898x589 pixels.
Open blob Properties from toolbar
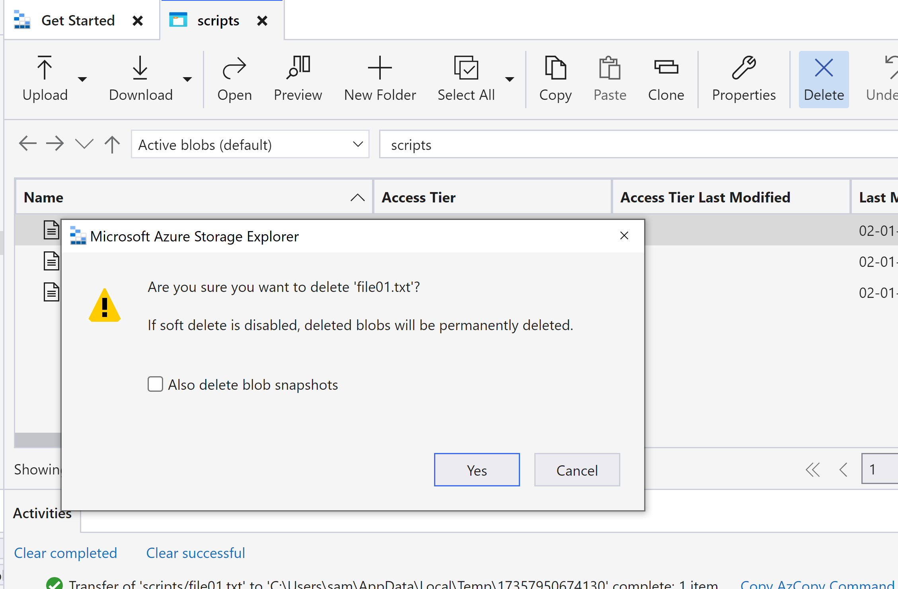point(744,79)
